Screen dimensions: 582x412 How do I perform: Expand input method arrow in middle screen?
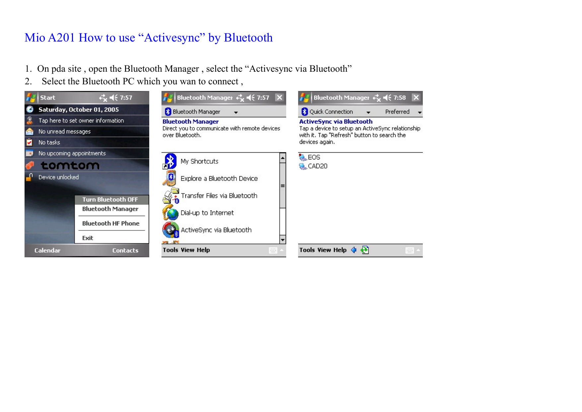pyautogui.click(x=282, y=250)
